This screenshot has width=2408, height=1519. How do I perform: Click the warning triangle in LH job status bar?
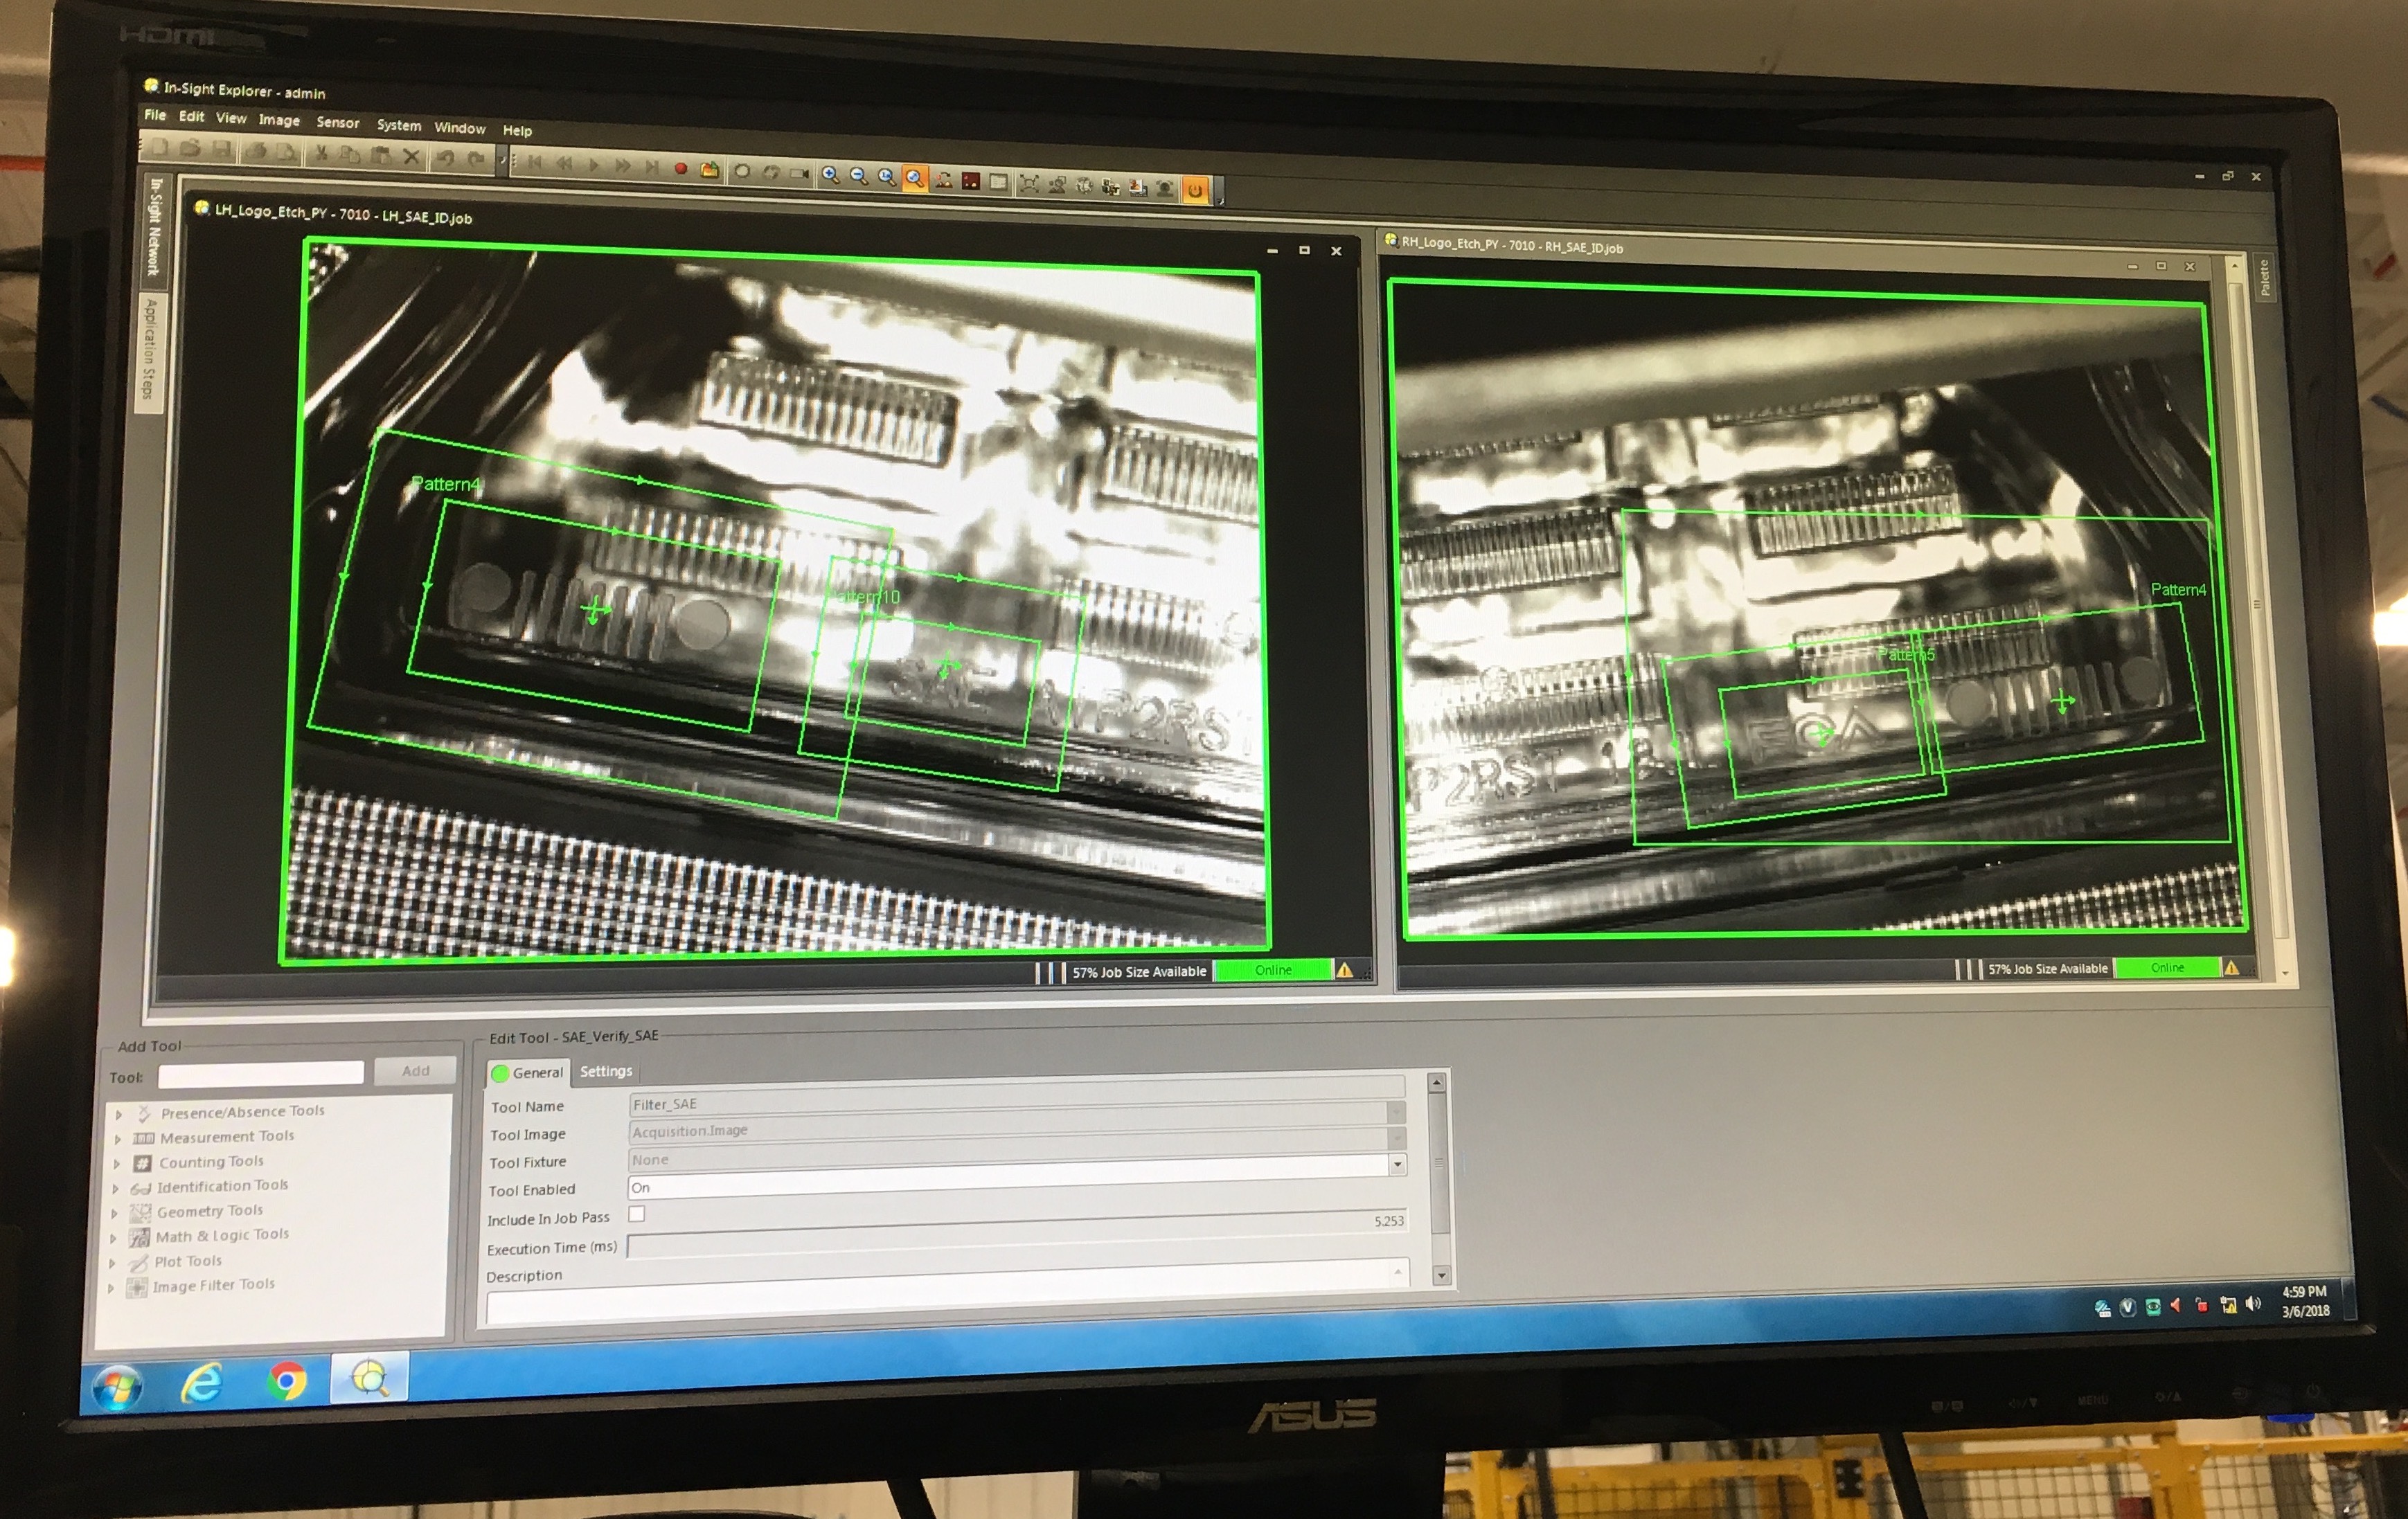1345,970
